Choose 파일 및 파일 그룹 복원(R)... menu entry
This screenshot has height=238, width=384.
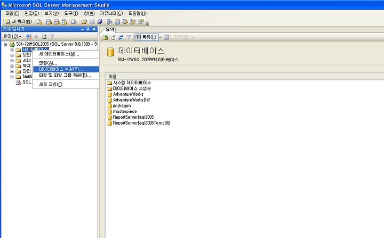(66, 75)
